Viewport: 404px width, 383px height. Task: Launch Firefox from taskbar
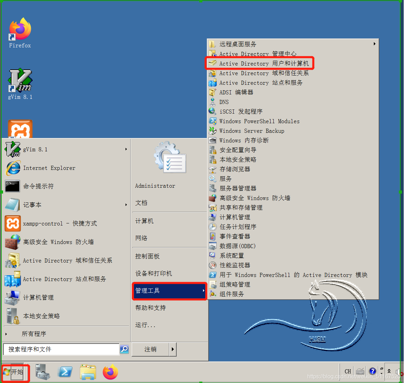110,372
